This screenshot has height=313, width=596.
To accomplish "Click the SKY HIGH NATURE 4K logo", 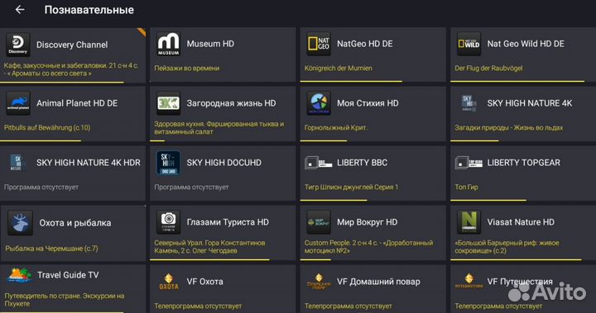I will tap(469, 103).
